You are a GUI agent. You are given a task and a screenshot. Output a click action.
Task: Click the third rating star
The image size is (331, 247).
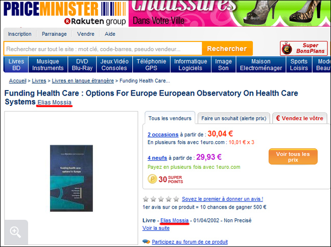[x=161, y=199]
